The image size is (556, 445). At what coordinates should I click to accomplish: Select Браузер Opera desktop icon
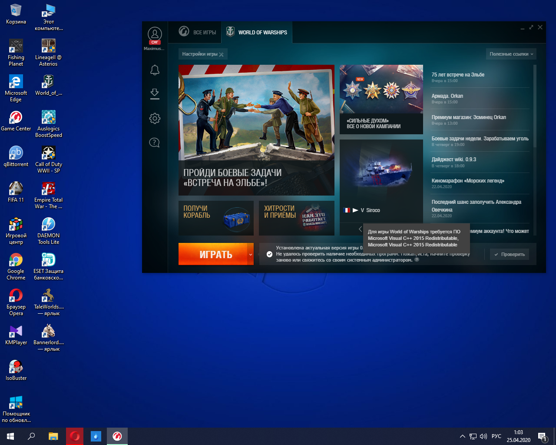coord(16,302)
